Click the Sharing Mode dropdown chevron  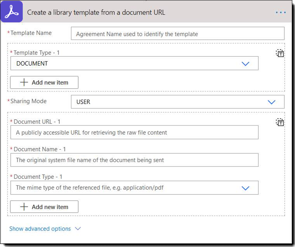272,102
